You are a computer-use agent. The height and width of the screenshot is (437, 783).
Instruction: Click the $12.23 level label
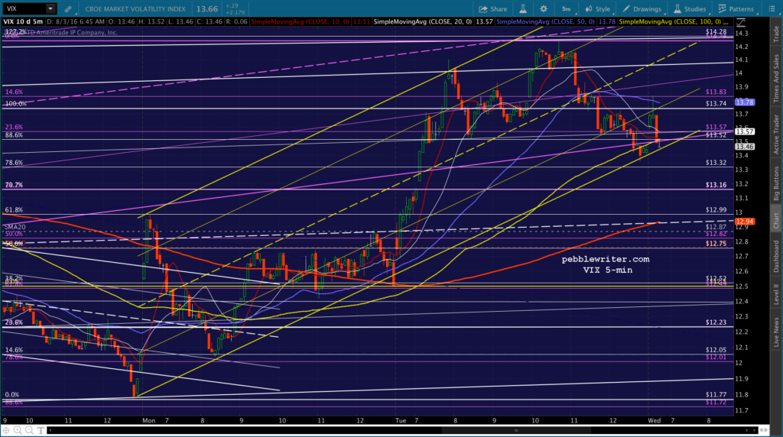click(x=716, y=322)
